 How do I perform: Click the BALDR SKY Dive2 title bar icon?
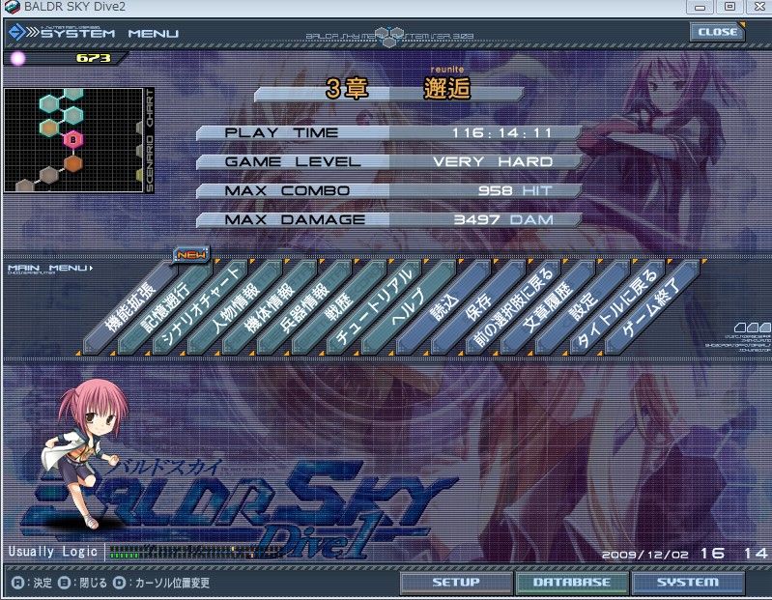tap(12, 7)
